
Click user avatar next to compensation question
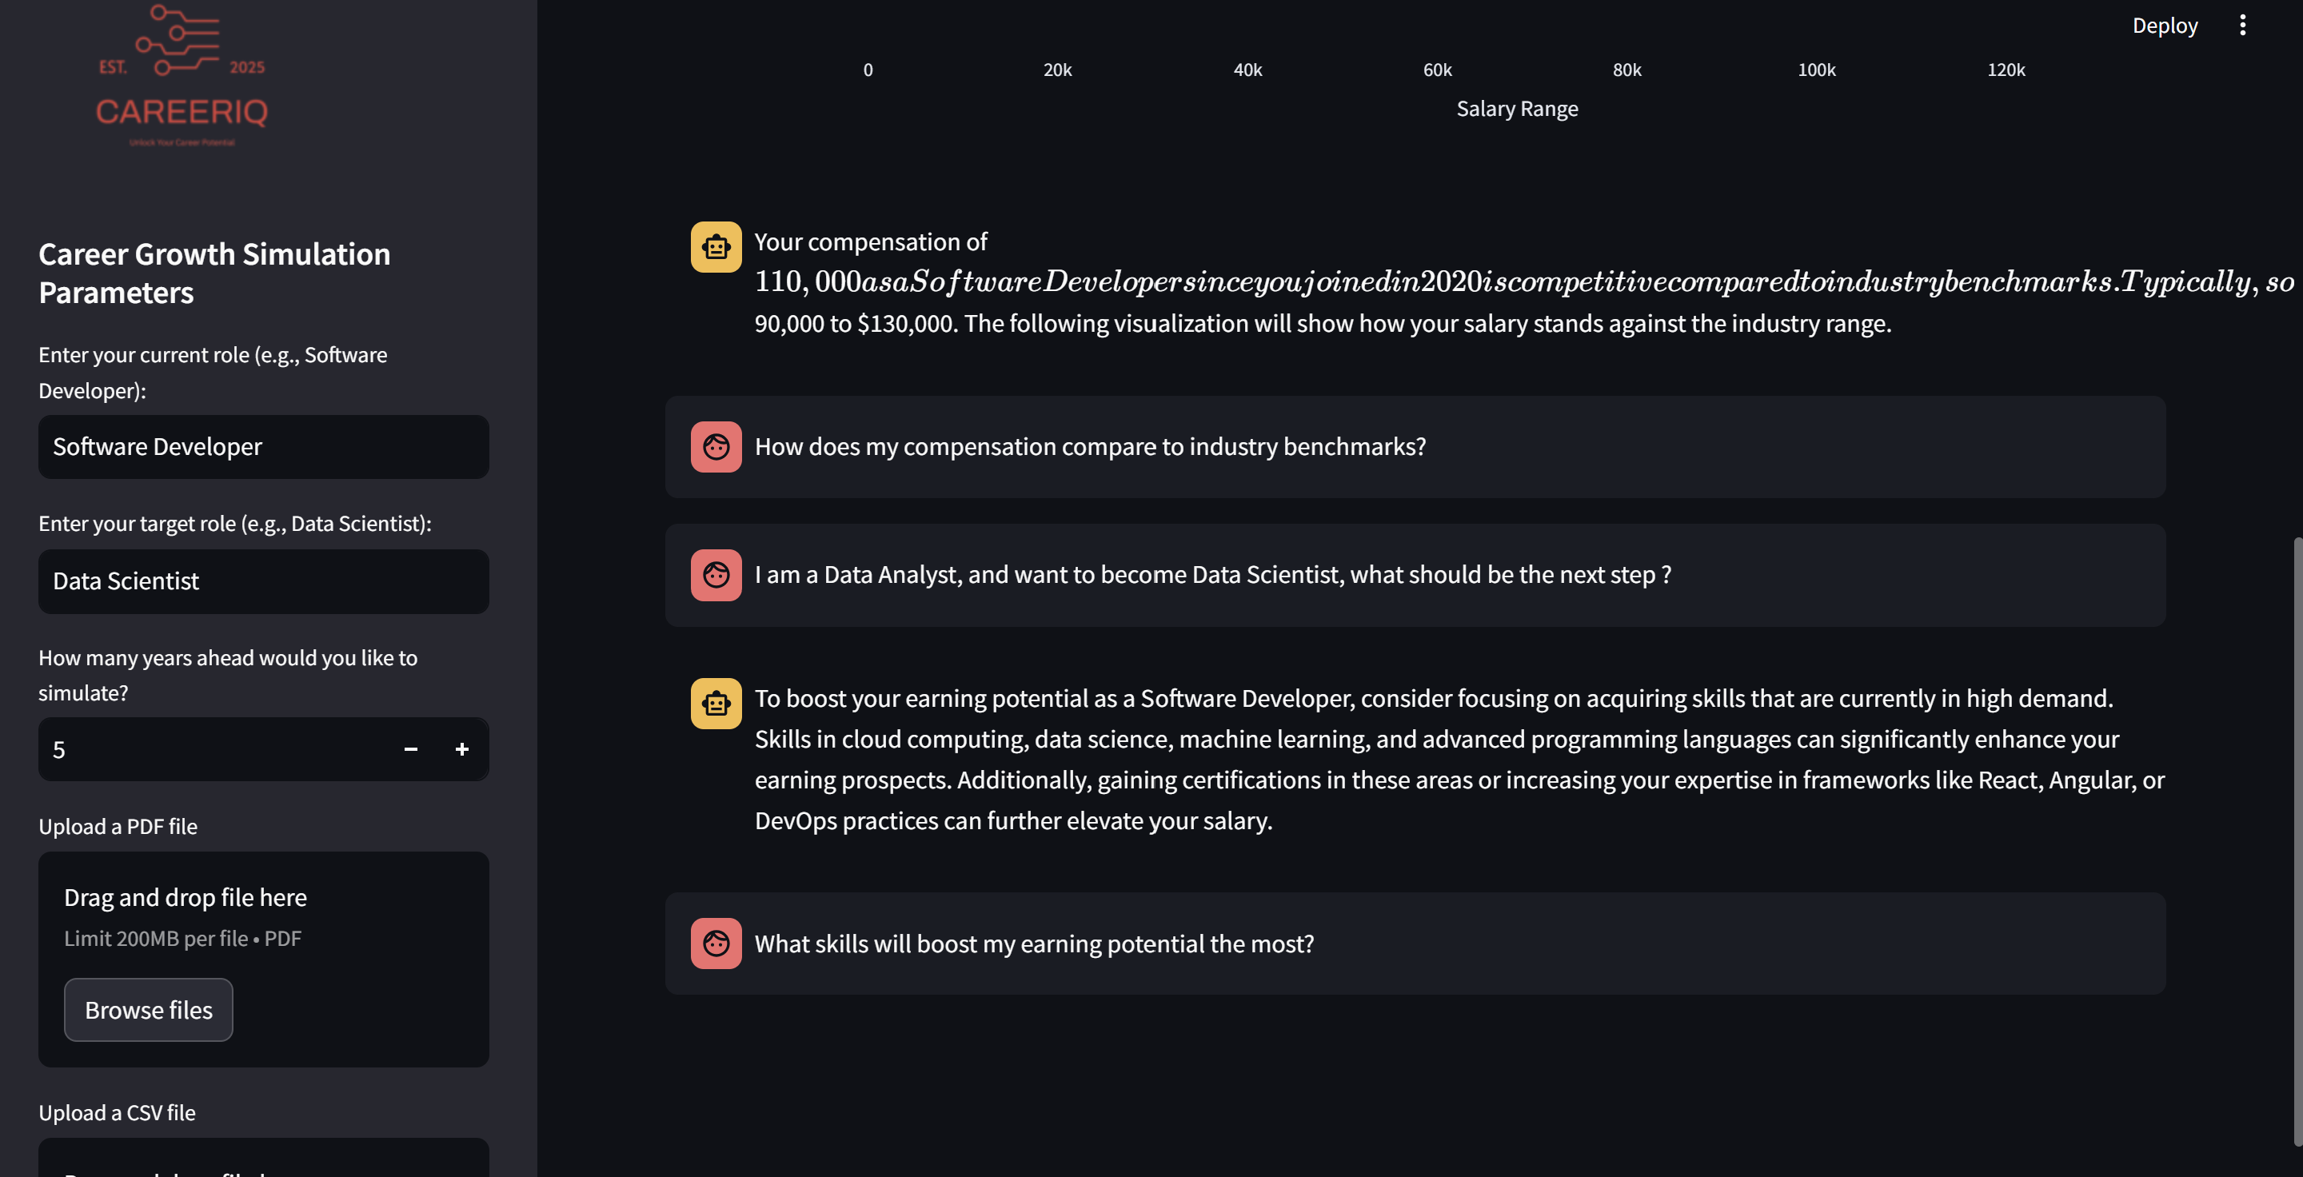pyautogui.click(x=715, y=447)
